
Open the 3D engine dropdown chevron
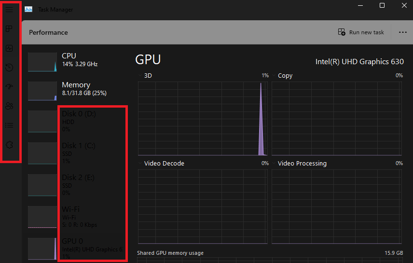coord(140,75)
